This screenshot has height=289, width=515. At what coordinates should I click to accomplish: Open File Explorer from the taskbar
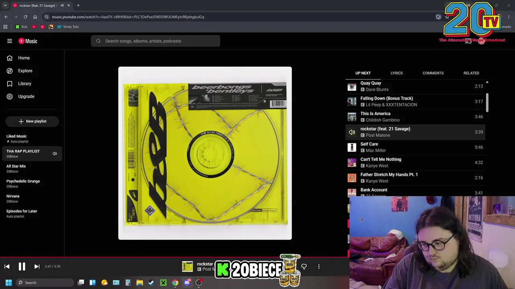(x=140, y=283)
